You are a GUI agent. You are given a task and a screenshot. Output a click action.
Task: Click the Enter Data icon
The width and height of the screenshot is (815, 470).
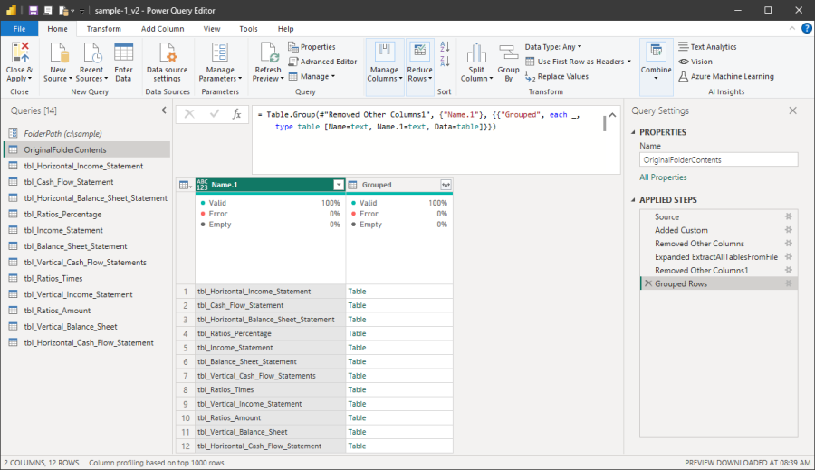[123, 53]
